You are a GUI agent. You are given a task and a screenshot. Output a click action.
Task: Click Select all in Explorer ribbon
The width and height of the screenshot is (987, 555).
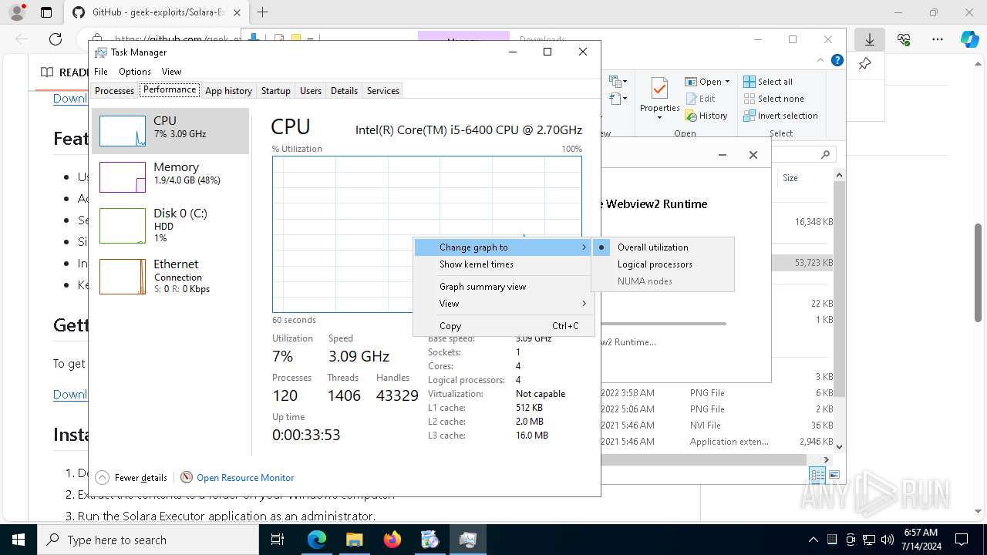click(x=768, y=82)
